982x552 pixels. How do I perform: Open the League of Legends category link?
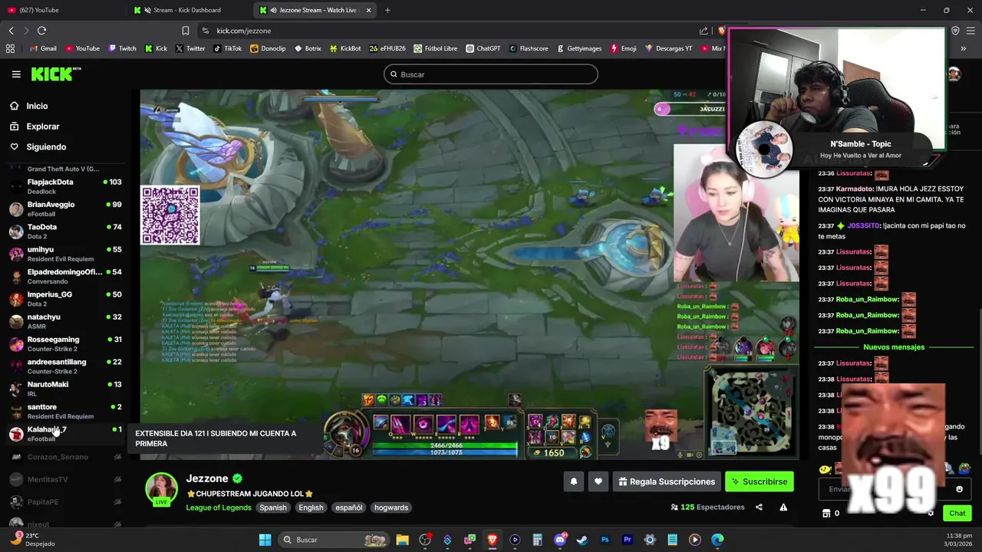click(x=219, y=508)
